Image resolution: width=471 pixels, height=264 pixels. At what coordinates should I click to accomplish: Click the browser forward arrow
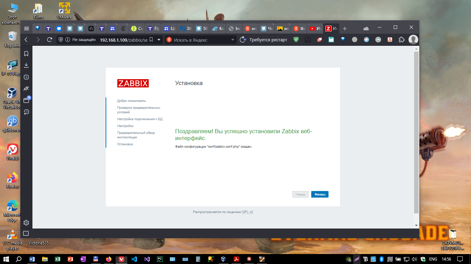[x=38, y=40]
